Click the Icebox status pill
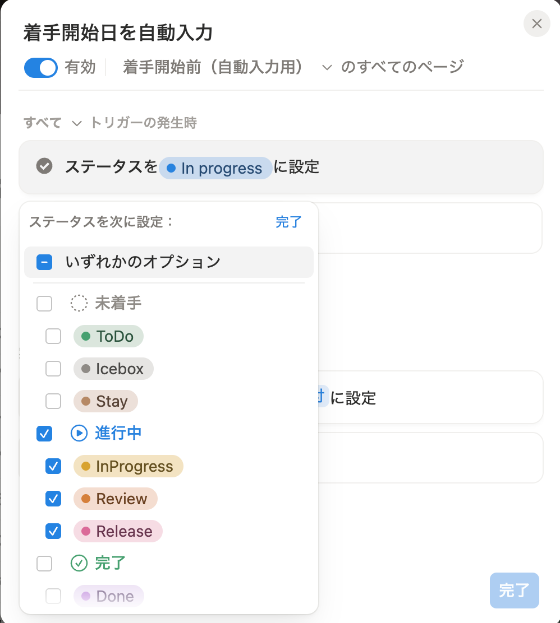Viewport: 560px width, 623px height. click(113, 368)
